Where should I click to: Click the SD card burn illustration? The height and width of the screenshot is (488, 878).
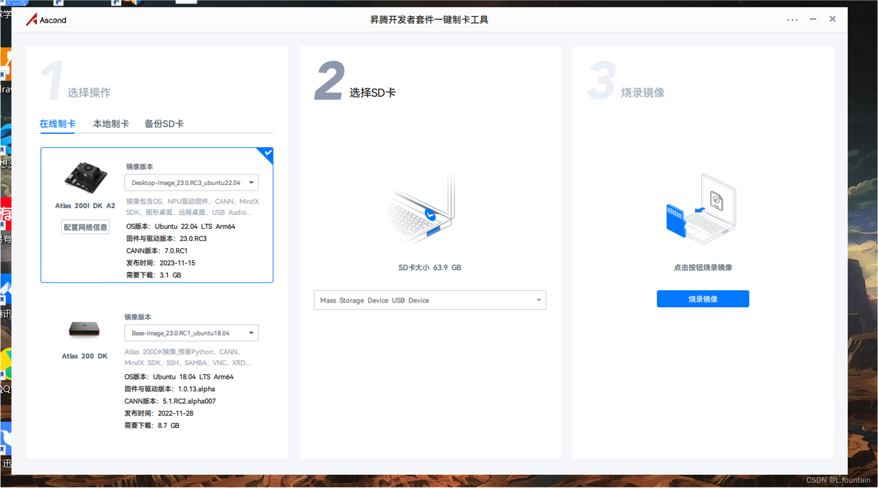pyautogui.click(x=701, y=209)
